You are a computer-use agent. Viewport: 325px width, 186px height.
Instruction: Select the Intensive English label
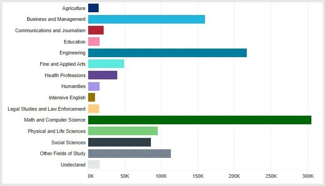click(67, 98)
